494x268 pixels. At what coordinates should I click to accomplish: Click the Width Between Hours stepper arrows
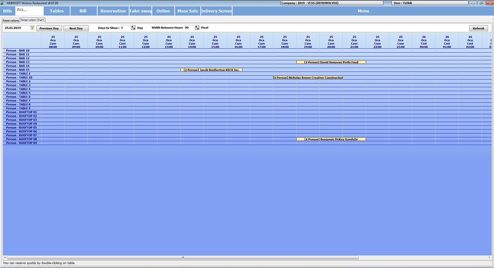[197, 28]
